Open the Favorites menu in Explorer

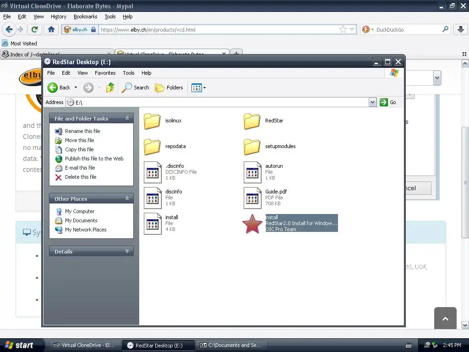[x=105, y=73]
